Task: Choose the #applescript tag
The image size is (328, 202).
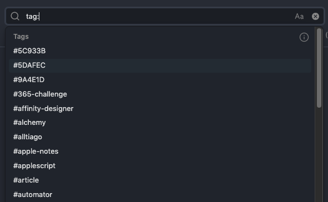Action: [x=160, y=166]
